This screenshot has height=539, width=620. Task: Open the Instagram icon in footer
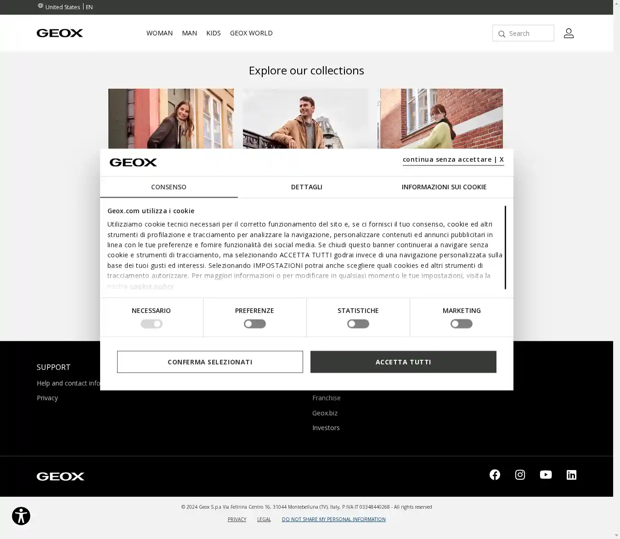click(520, 475)
